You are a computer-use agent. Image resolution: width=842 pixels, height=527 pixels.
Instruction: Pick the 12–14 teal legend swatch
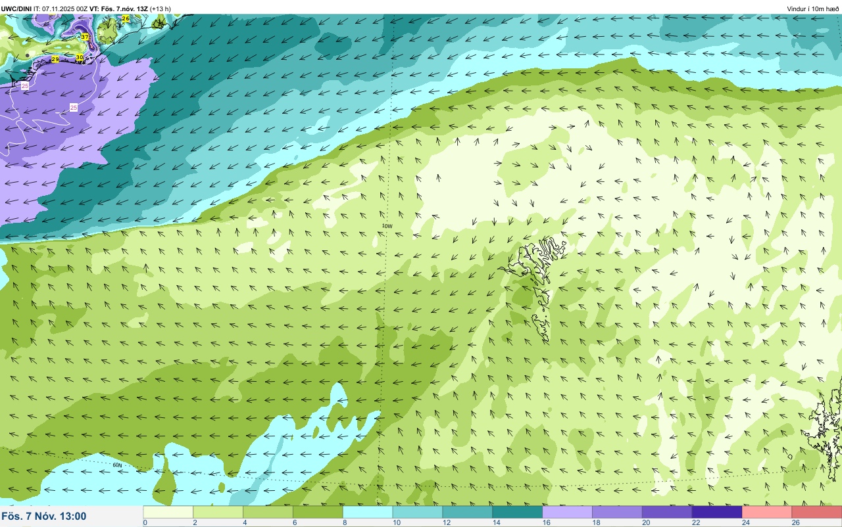point(468,512)
